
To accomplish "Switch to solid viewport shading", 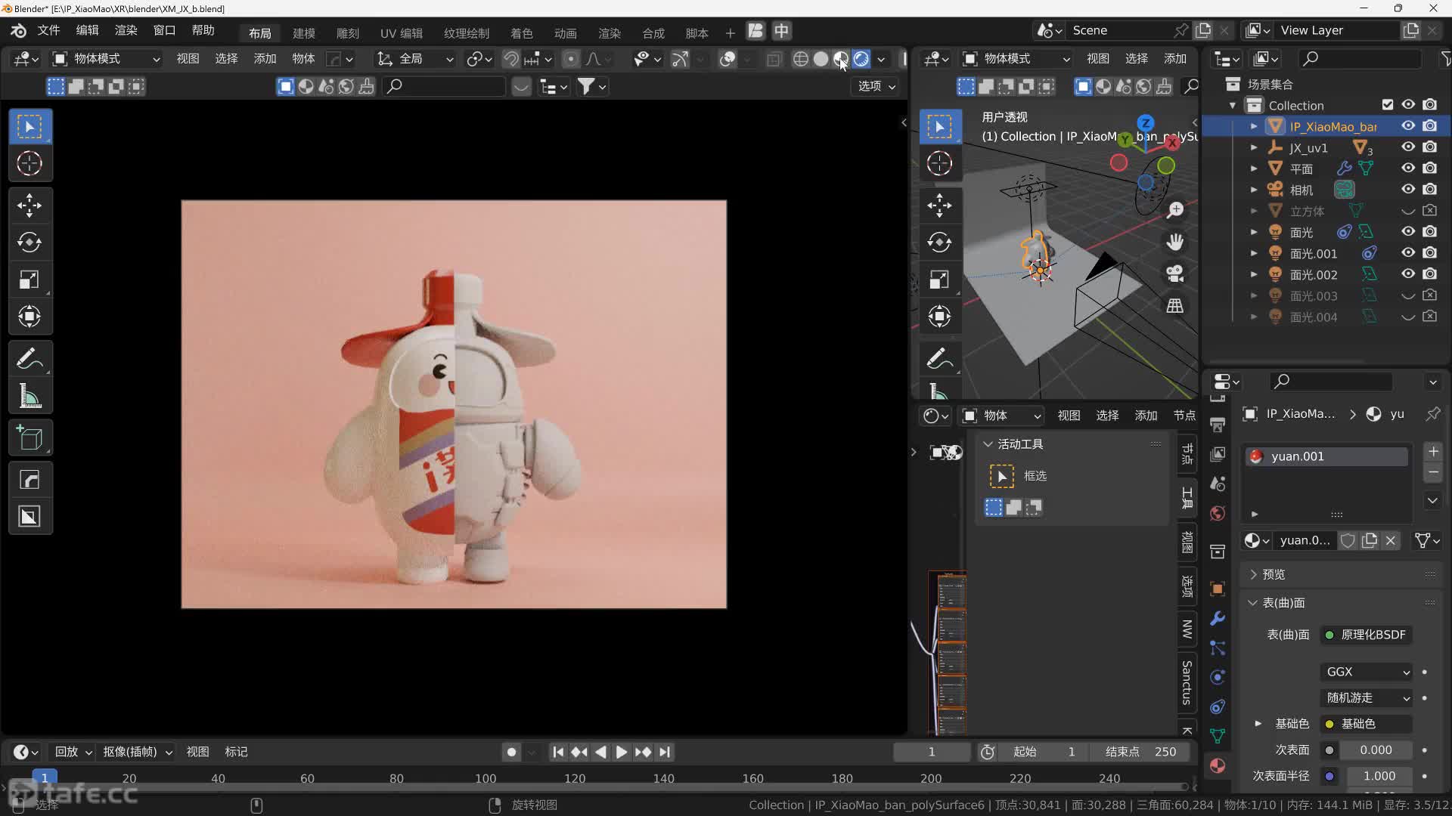I will pos(821,59).
